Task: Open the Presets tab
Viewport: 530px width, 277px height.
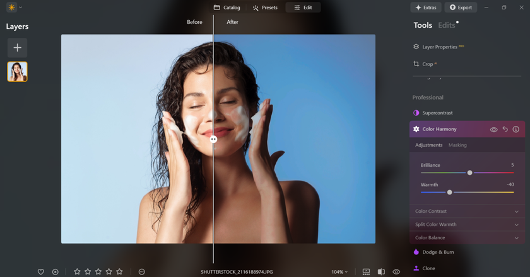Action: point(266,8)
